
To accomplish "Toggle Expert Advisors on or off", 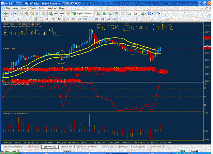I will point(83,13).
